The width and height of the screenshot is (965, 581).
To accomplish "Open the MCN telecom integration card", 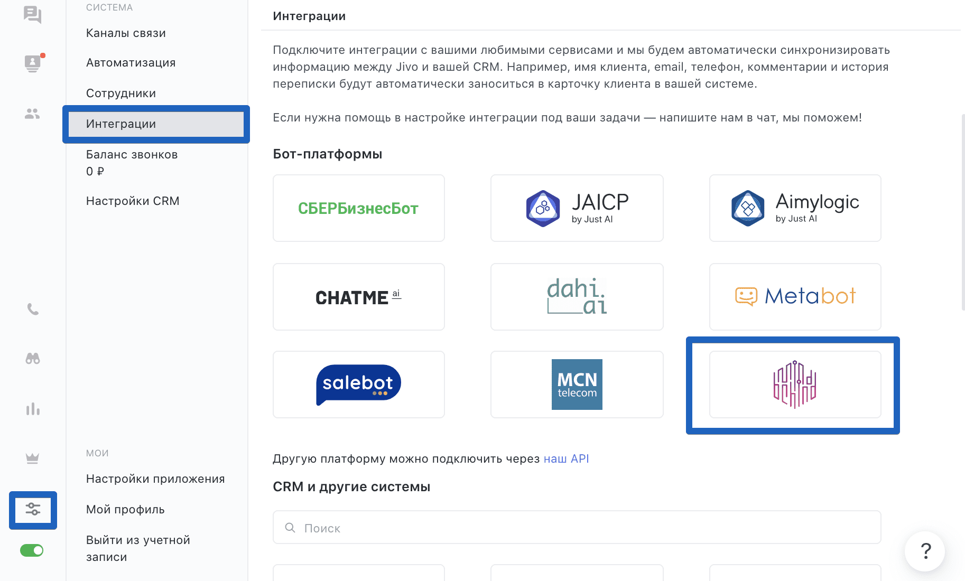I will pyautogui.click(x=577, y=385).
